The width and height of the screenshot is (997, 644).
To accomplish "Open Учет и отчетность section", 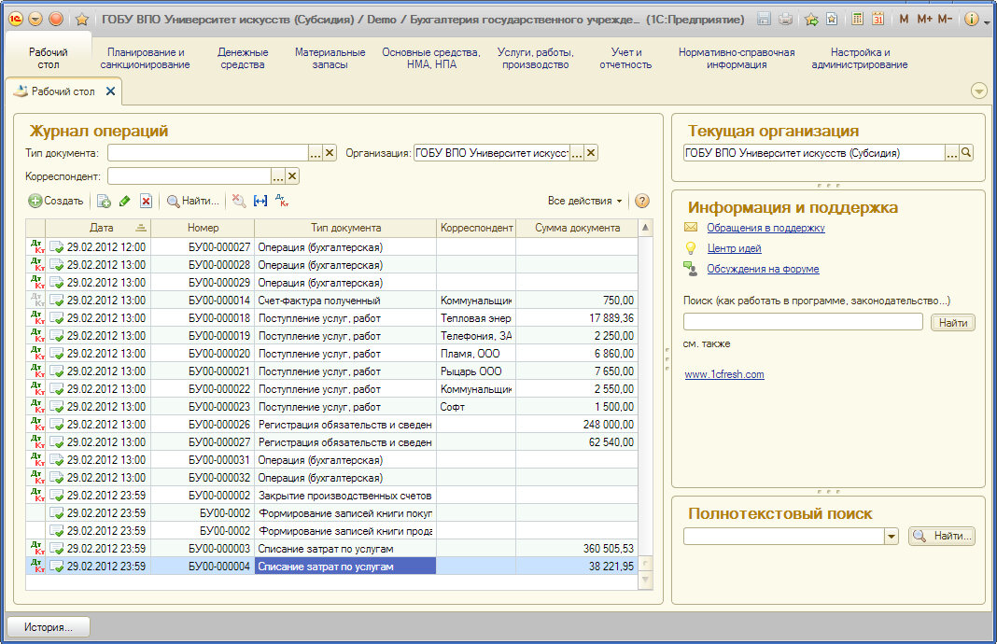I will [625, 58].
